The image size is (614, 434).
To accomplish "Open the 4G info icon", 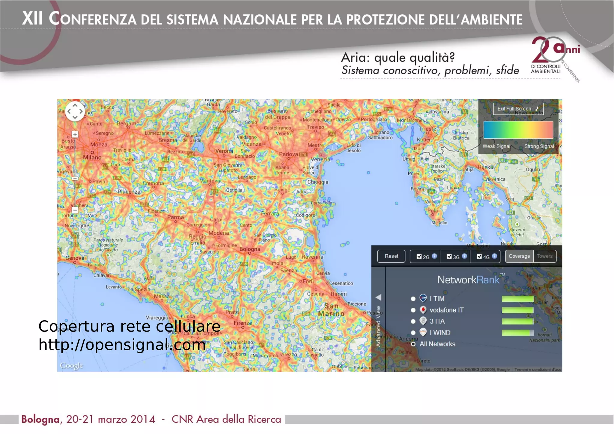I will point(494,256).
